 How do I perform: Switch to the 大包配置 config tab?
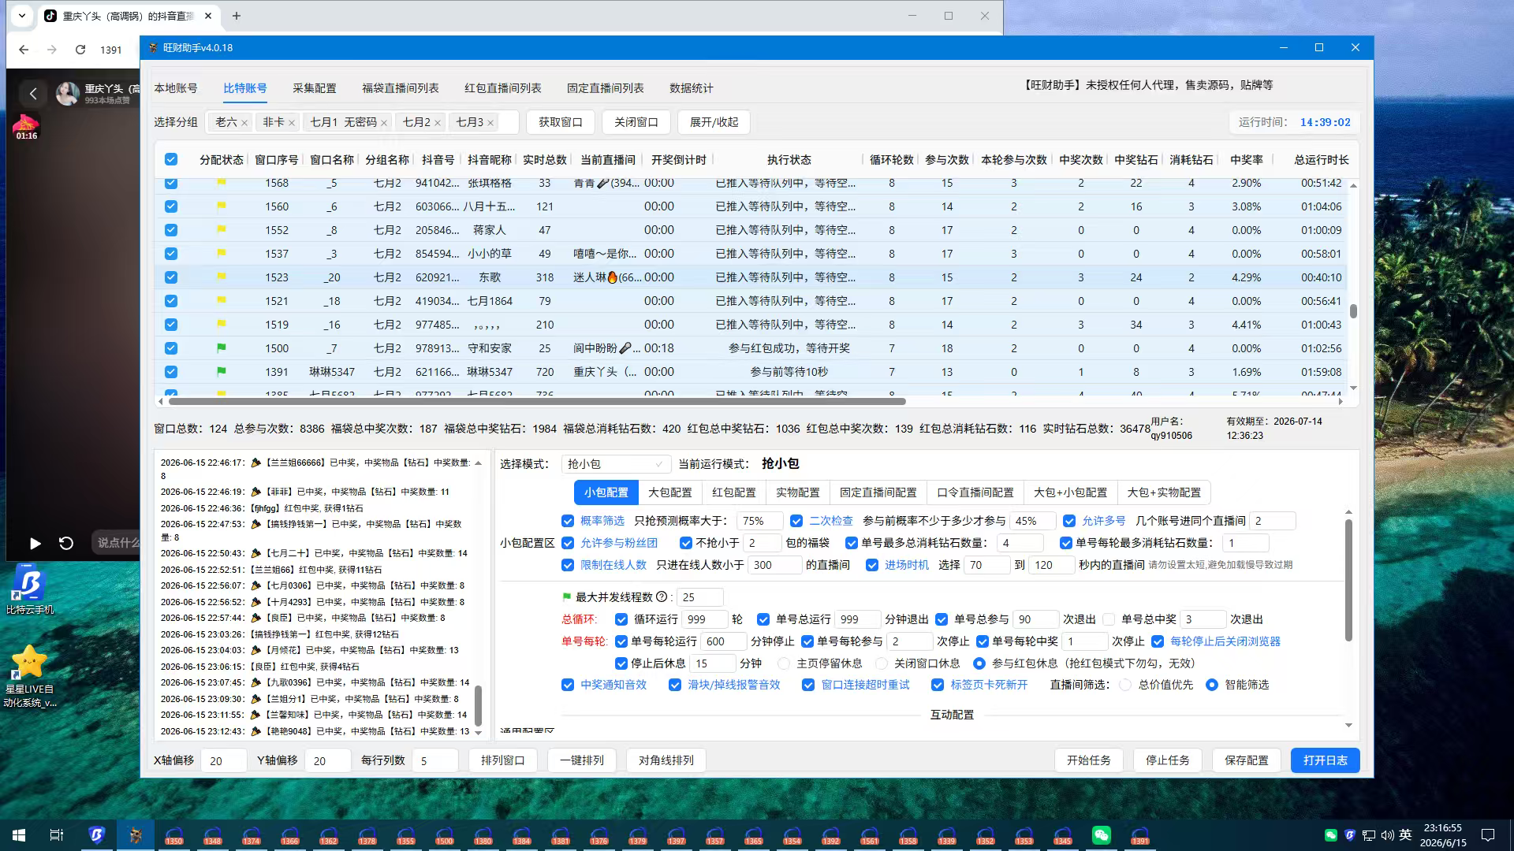670,492
